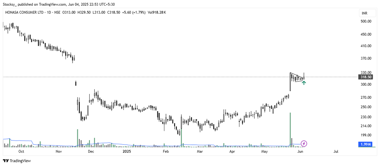The width and height of the screenshot is (380, 166).
Task: Click the Vol918.28K legend value
Action: click(x=157, y=12)
